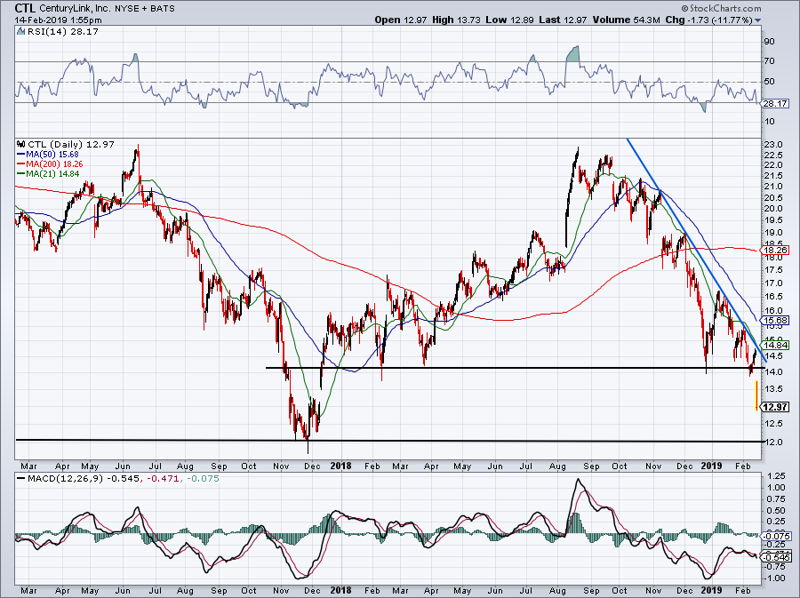Click the MA(200) 18.26 legend text
Screen dimensions: 800x598
(x=54, y=164)
